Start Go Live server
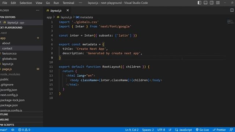This screenshot has height=132, width=235. tap(202, 130)
